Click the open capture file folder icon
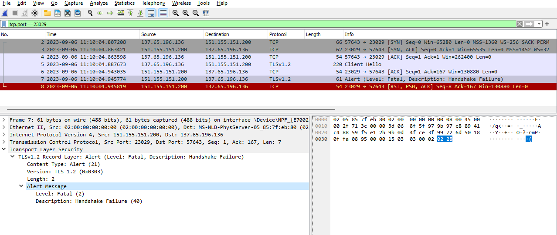Screen dimensions: 557x235 pos(47,13)
